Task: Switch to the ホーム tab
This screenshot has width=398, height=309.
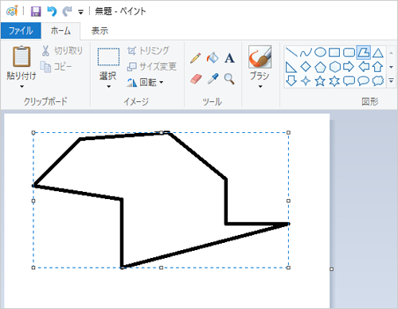Action: coord(60,31)
